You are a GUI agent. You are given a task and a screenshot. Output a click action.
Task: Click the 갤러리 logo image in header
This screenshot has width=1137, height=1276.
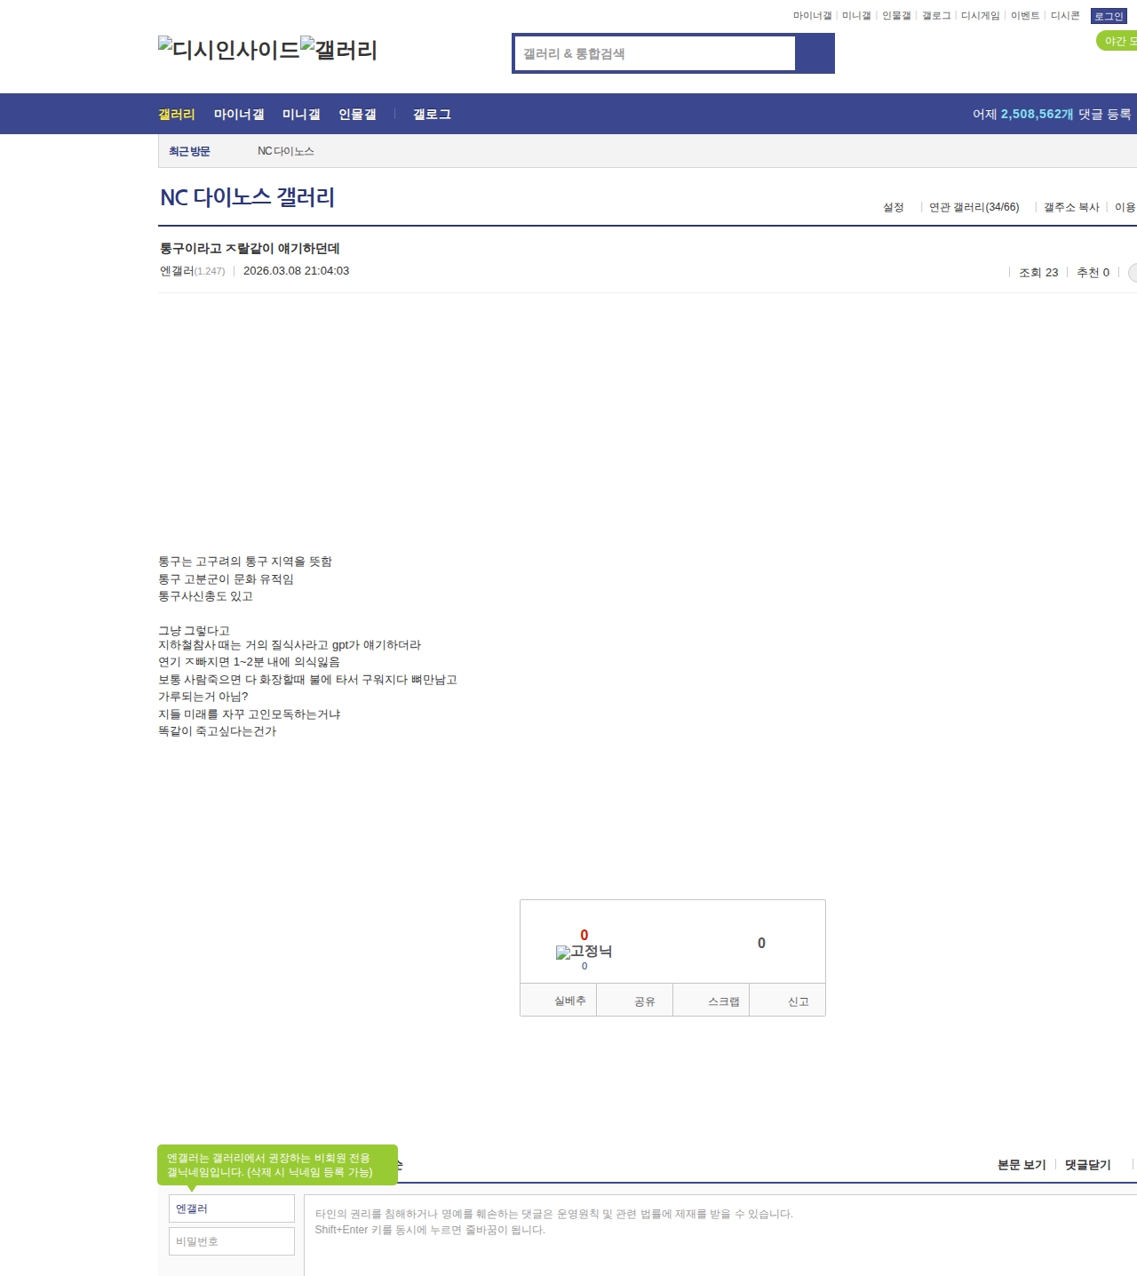338,49
